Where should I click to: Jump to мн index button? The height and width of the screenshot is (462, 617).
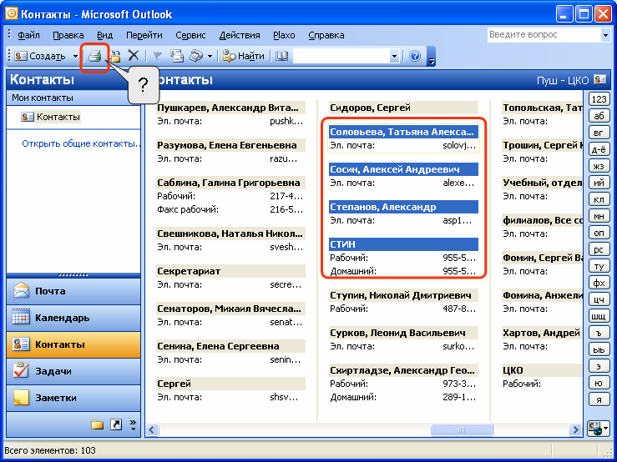point(599,216)
